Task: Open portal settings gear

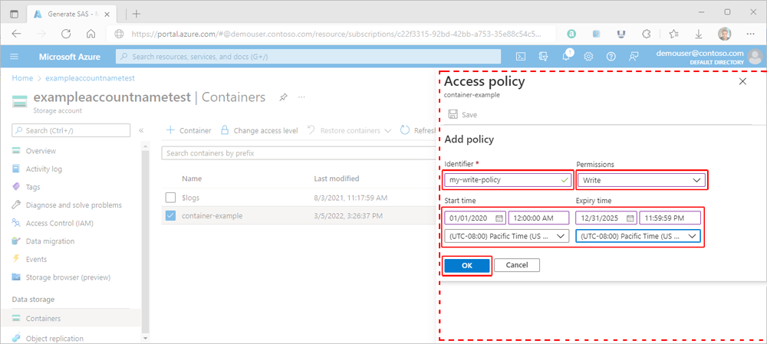Action: tap(588, 57)
